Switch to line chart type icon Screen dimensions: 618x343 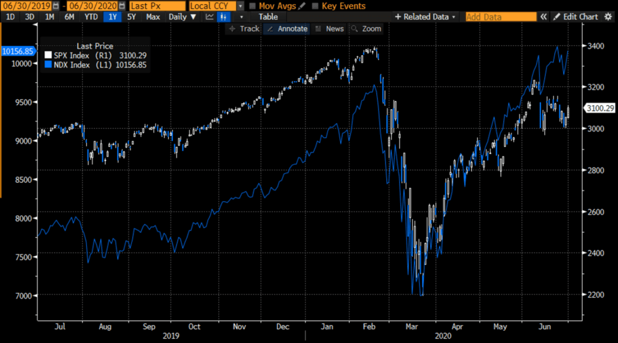tap(210, 17)
